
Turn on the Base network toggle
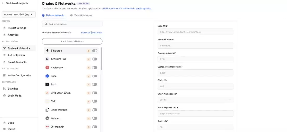point(95,76)
